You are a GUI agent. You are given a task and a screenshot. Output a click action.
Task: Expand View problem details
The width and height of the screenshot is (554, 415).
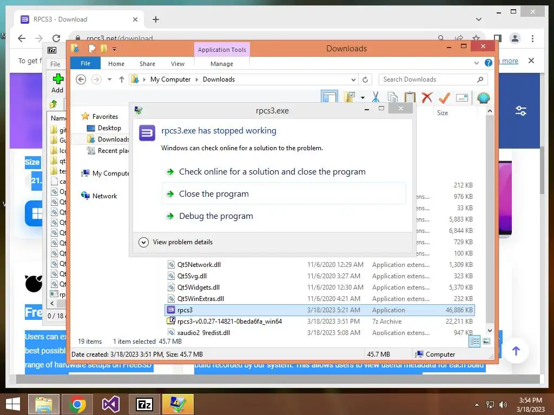[x=176, y=242]
